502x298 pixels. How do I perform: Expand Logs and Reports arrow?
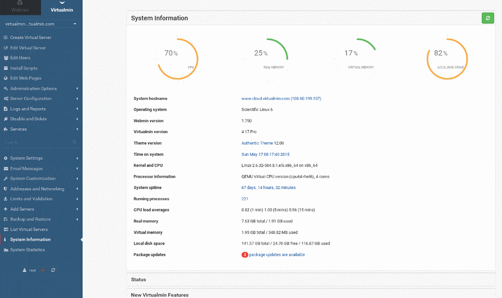pyautogui.click(x=77, y=109)
